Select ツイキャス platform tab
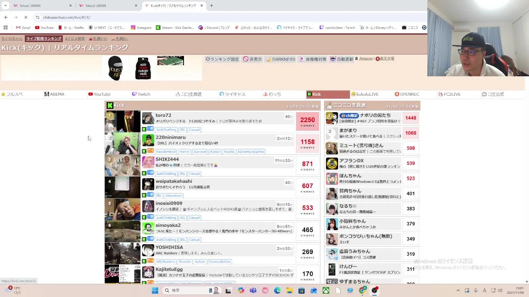Screen dimensions: 529x297 click(241, 94)
